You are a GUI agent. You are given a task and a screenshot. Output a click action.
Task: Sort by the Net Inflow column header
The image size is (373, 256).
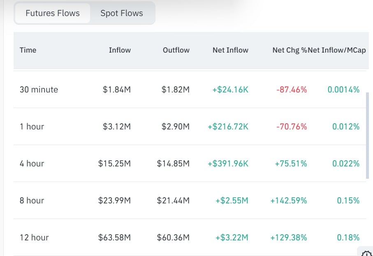pyautogui.click(x=230, y=50)
